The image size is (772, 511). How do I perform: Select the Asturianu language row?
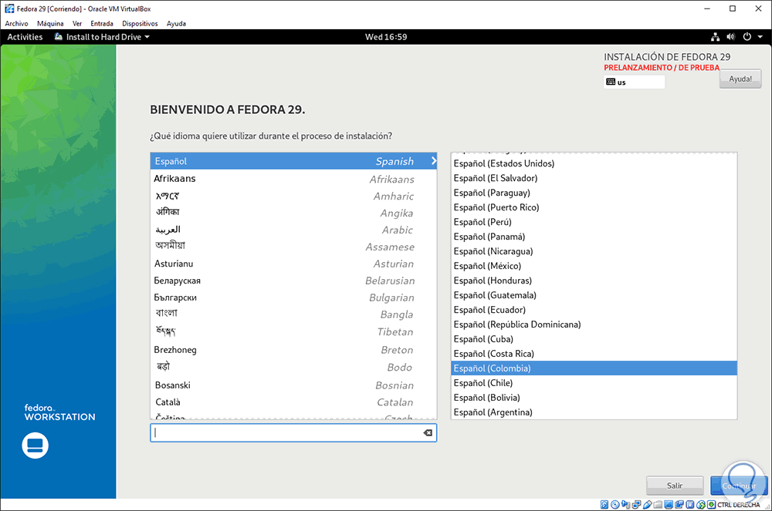click(293, 264)
